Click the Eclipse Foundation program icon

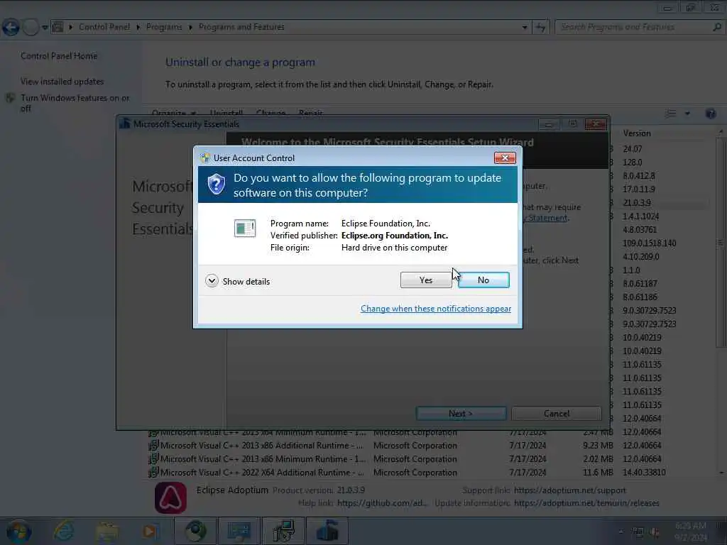[x=245, y=228]
